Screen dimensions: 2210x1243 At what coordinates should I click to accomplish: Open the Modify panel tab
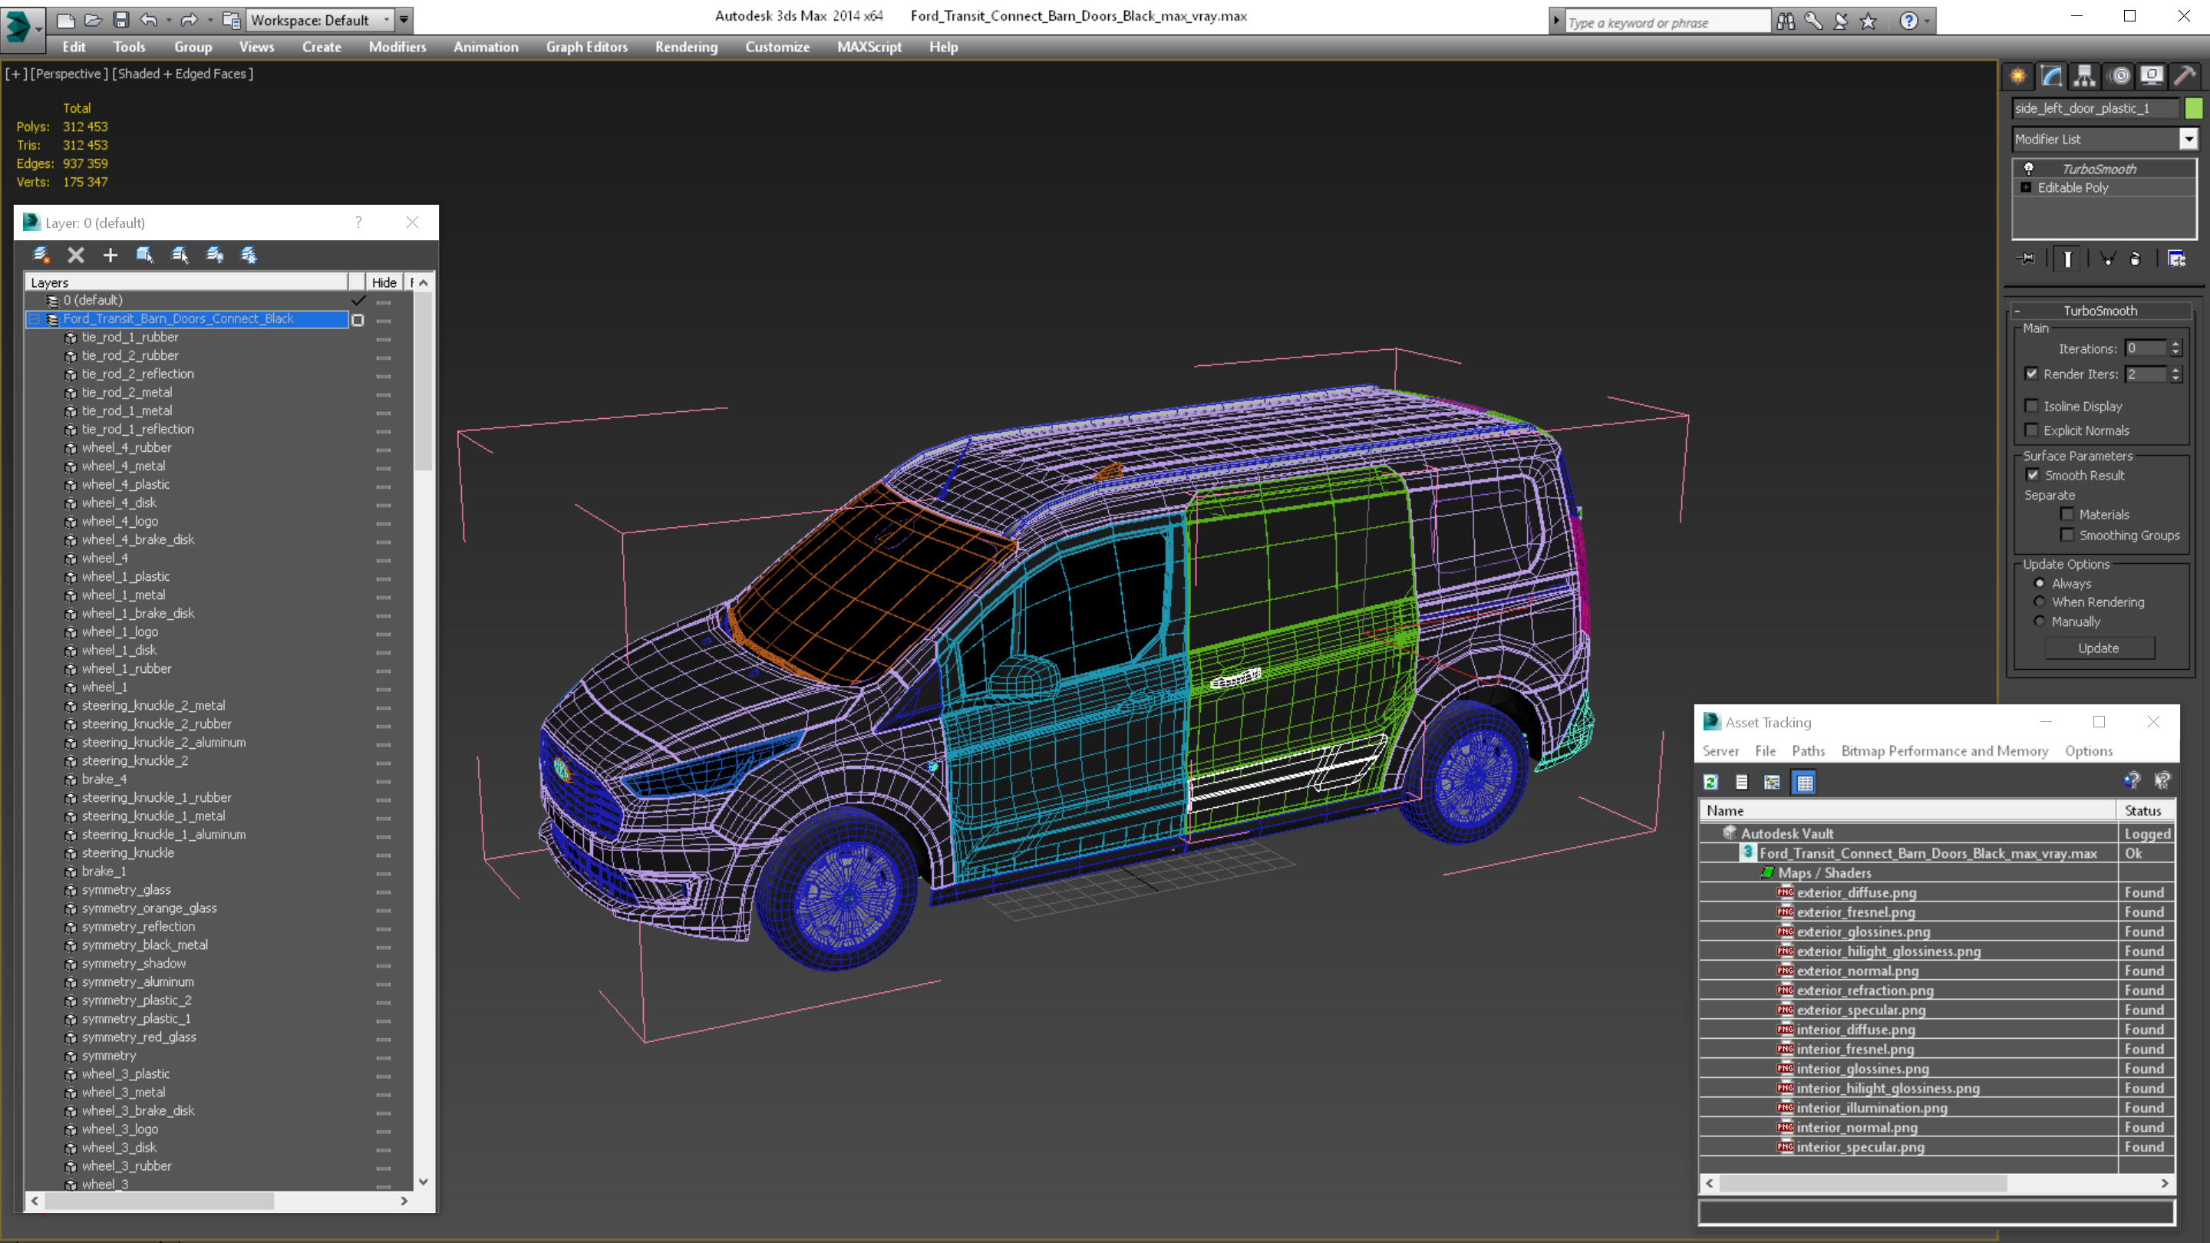[2051, 77]
